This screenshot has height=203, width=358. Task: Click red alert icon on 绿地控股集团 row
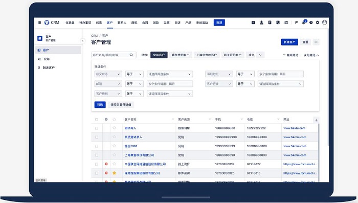pos(106,173)
